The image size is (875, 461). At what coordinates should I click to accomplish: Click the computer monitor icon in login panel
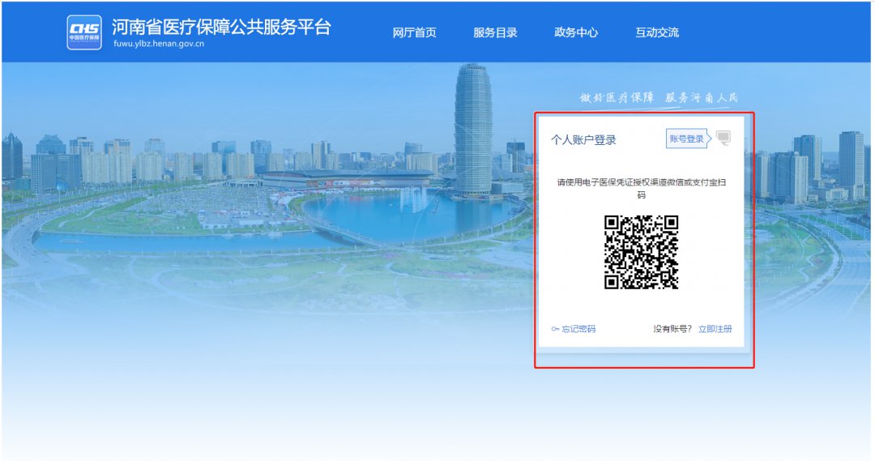[723, 138]
